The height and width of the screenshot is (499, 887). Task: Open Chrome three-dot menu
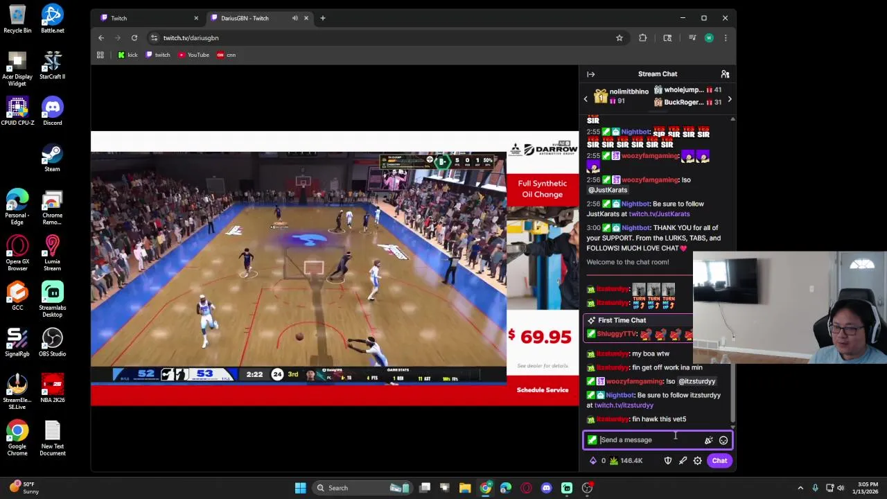[x=726, y=38]
